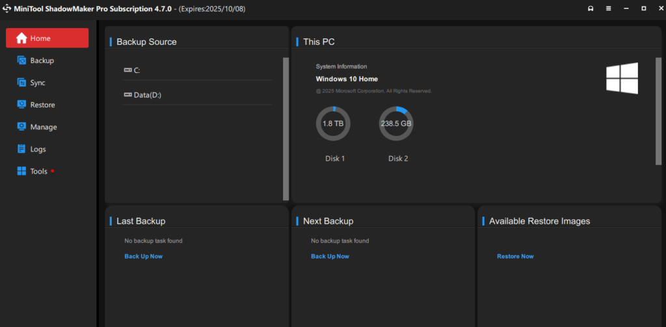666x327 pixels.
Task: Click the Available Restore Images heading
Action: (x=539, y=221)
